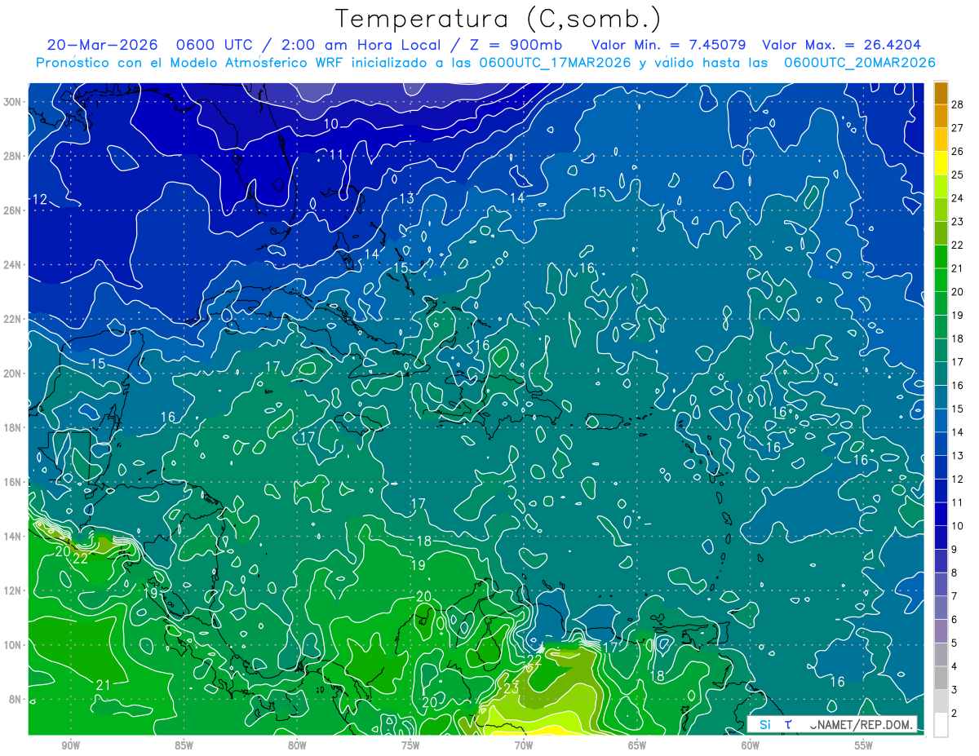Click the '55W' longitude axis label

(864, 745)
